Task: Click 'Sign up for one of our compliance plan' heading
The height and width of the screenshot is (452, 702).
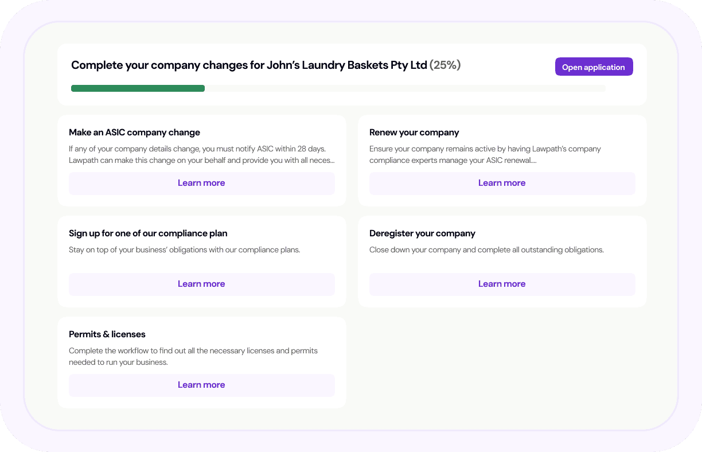Action: coord(148,233)
